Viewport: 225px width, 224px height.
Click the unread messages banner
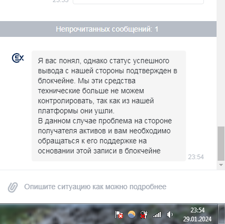click(108, 29)
